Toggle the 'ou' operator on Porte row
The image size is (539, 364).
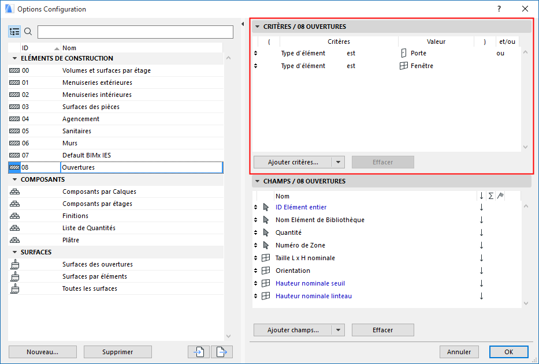[500, 53]
